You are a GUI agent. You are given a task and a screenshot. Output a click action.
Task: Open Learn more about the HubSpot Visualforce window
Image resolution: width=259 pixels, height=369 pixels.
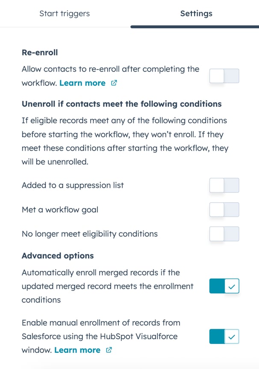[x=78, y=349]
